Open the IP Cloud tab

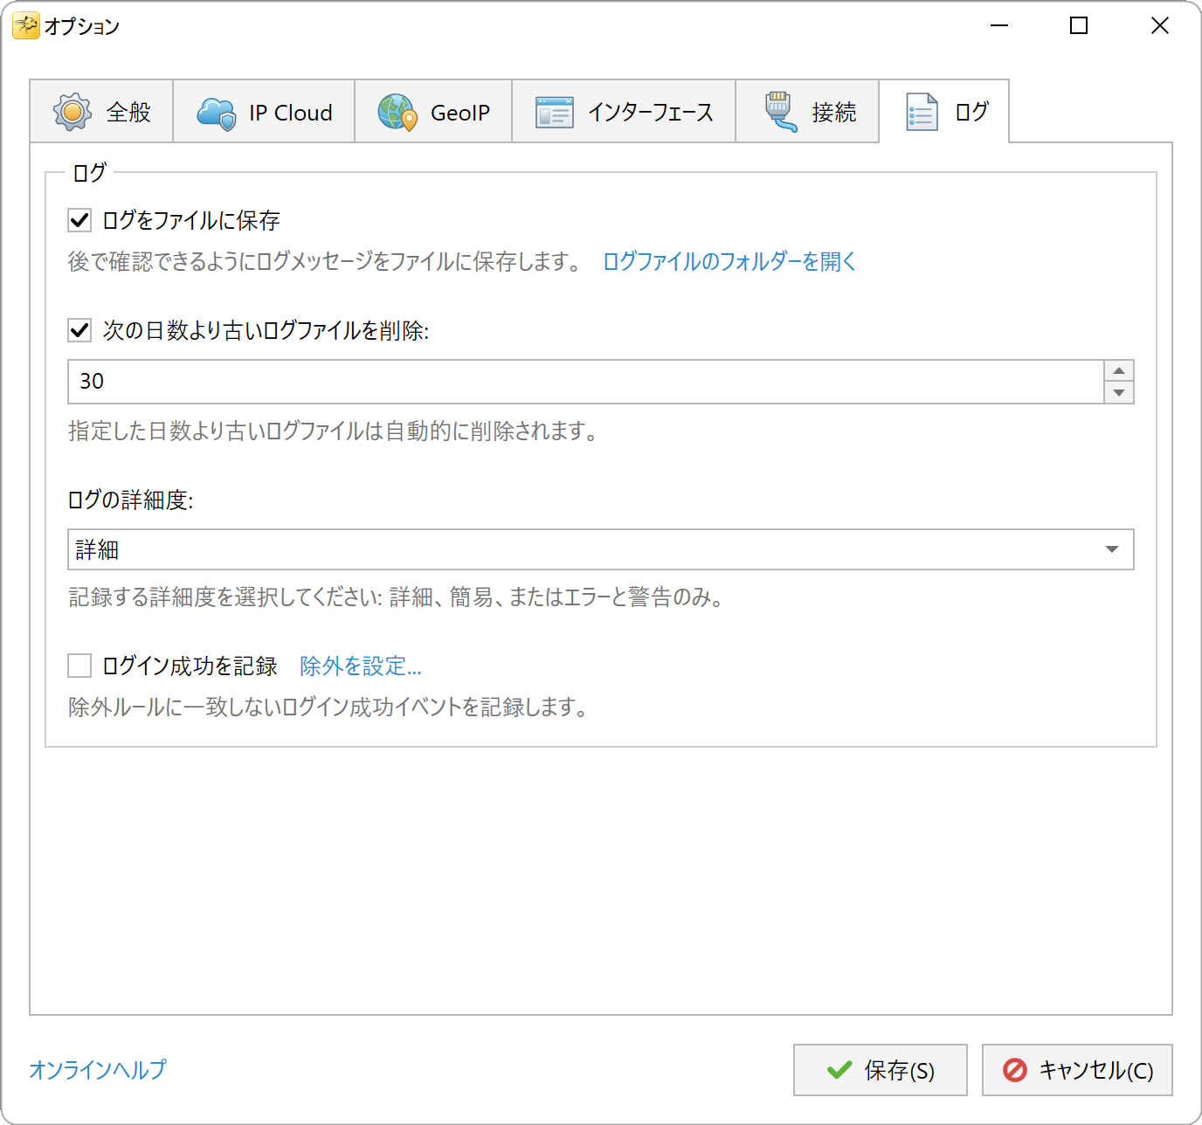[x=264, y=112]
